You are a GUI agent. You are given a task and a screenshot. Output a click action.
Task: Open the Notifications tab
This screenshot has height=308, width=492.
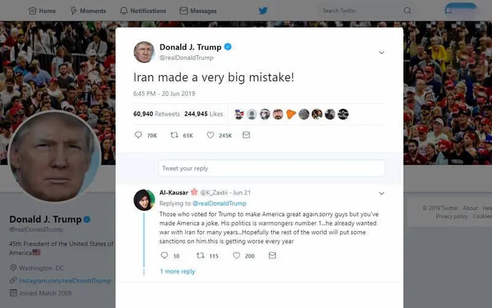[143, 10]
